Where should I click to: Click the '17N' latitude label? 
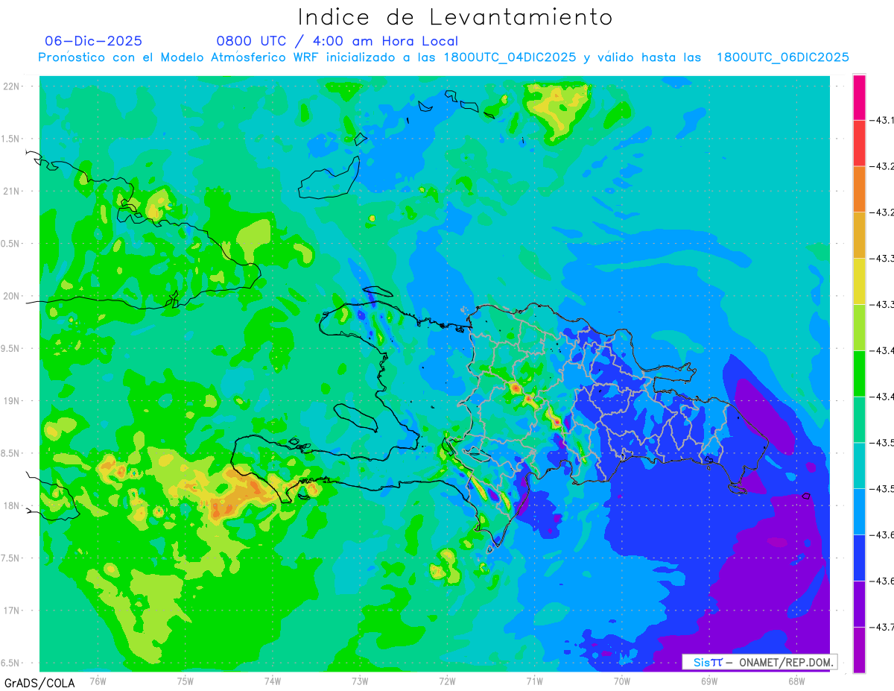pos(13,610)
